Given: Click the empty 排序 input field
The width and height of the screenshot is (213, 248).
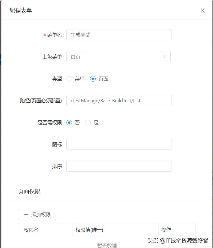Looking at the screenshot, I should tap(119, 166).
